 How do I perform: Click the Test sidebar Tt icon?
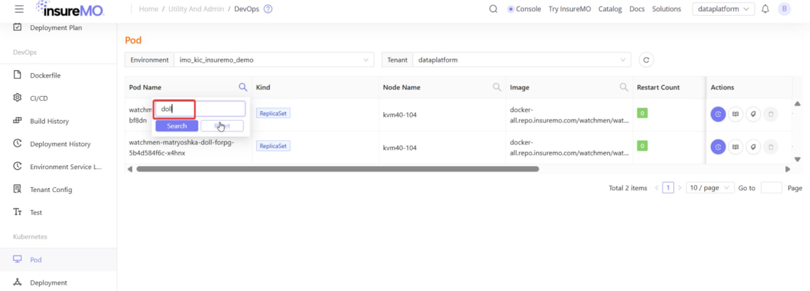17,212
